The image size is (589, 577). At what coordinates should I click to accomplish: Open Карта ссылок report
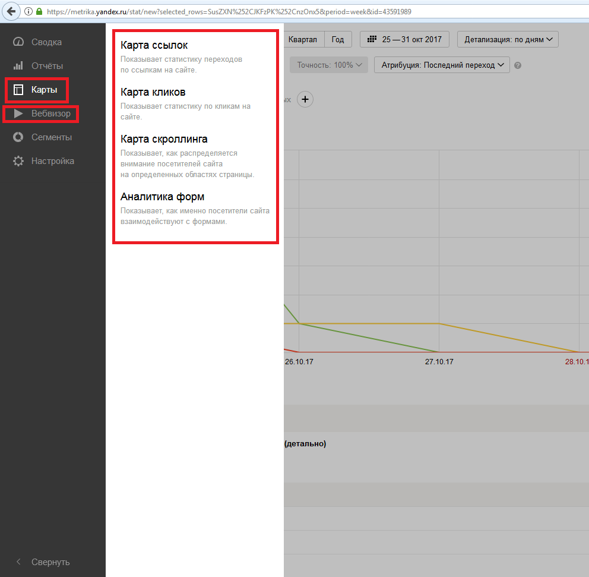pos(154,45)
